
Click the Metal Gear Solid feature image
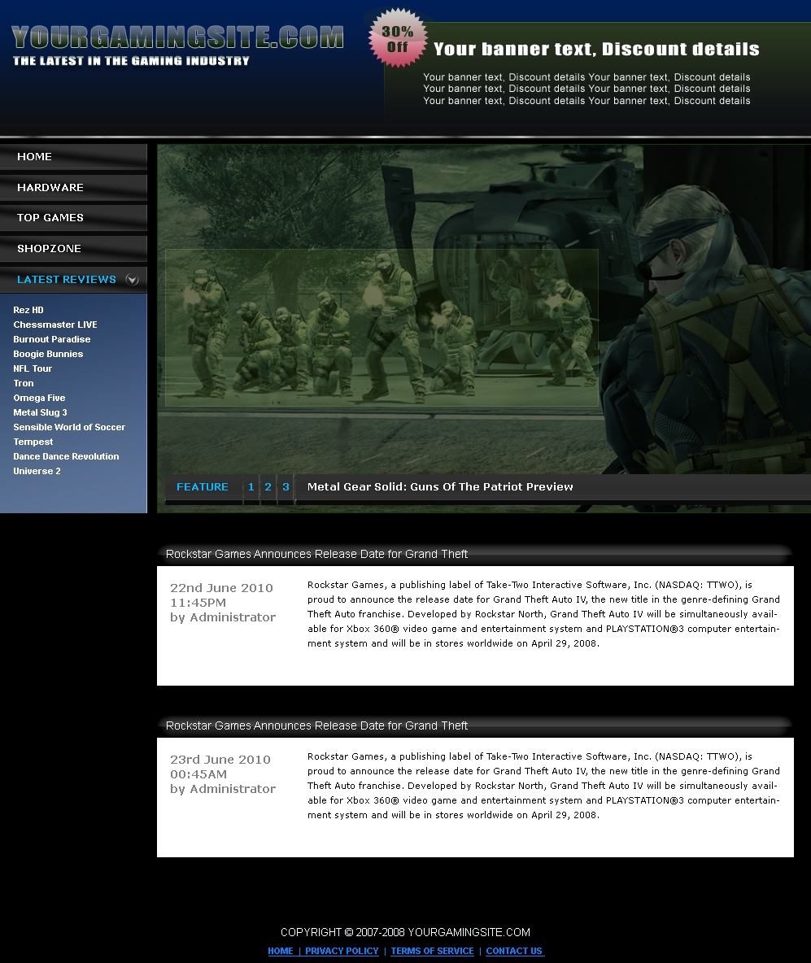click(484, 329)
